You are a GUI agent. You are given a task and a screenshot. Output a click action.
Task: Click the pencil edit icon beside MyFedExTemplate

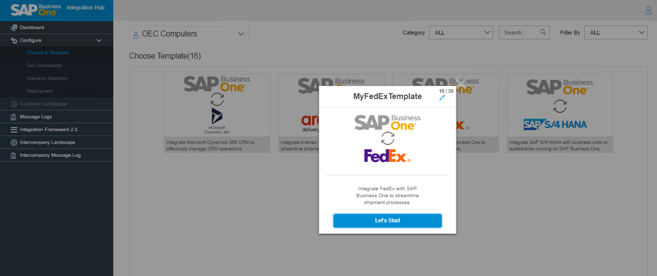click(x=442, y=98)
